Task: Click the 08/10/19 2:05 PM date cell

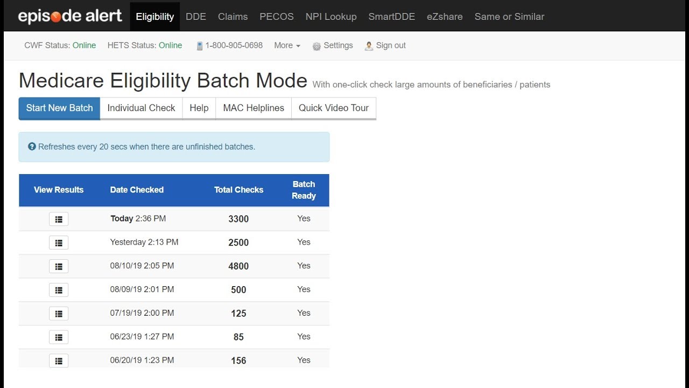Action: [x=142, y=266]
